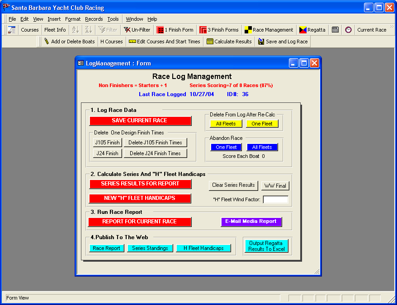The height and width of the screenshot is (305, 397).
Task: Click Clear Series Results button
Action: (233, 185)
